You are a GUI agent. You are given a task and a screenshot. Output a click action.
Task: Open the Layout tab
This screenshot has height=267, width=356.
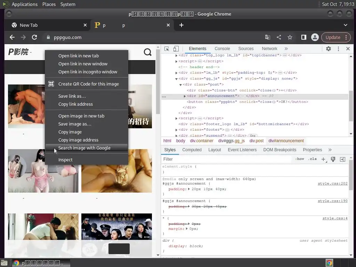pyautogui.click(x=215, y=150)
